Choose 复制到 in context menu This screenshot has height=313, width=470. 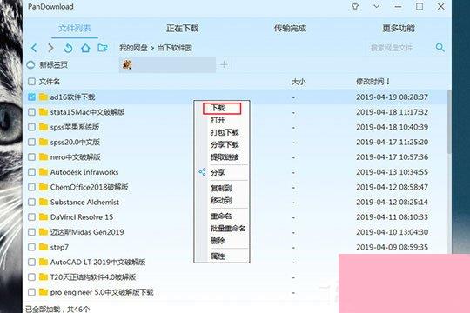[221, 188]
